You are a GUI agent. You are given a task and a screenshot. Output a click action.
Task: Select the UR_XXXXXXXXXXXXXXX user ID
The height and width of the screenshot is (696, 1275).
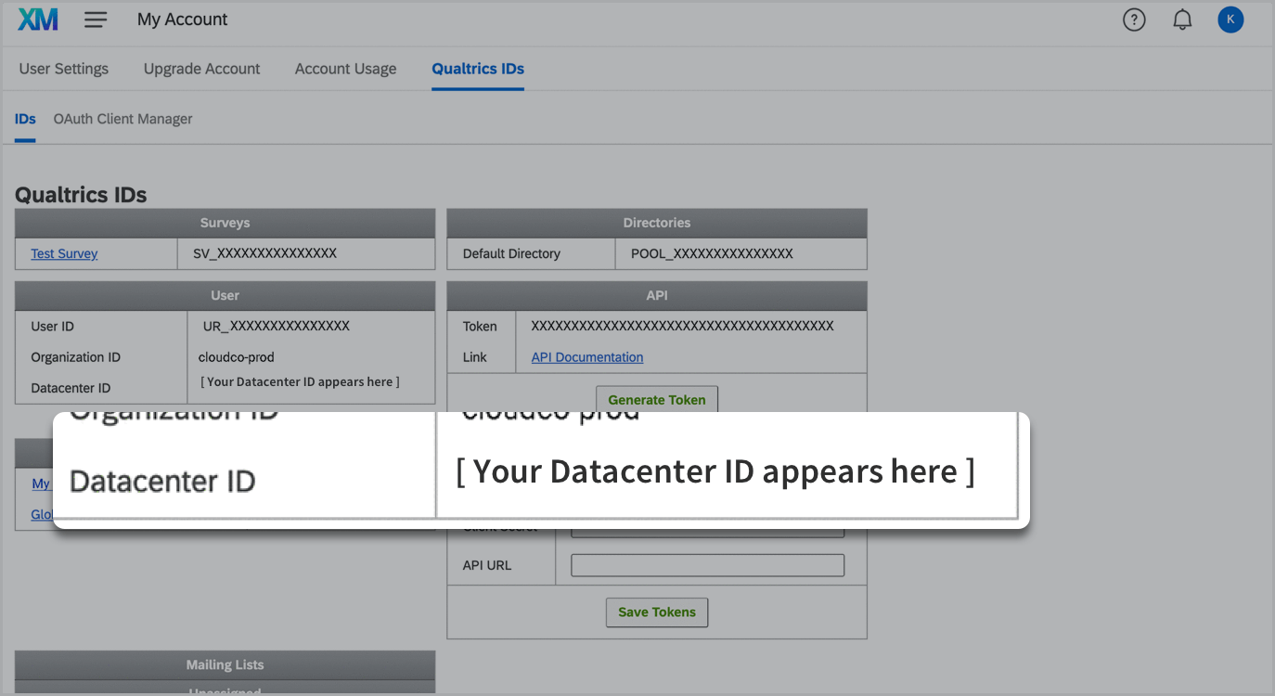pos(277,326)
